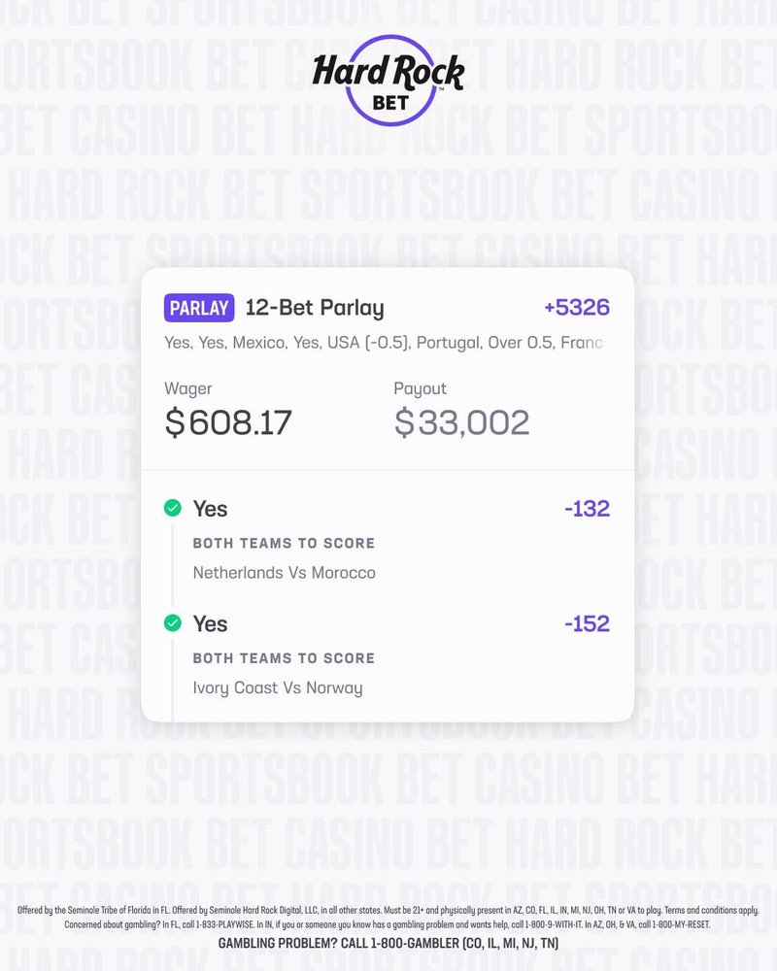Click the -132 odds value
This screenshot has width=777, height=971.
(587, 509)
